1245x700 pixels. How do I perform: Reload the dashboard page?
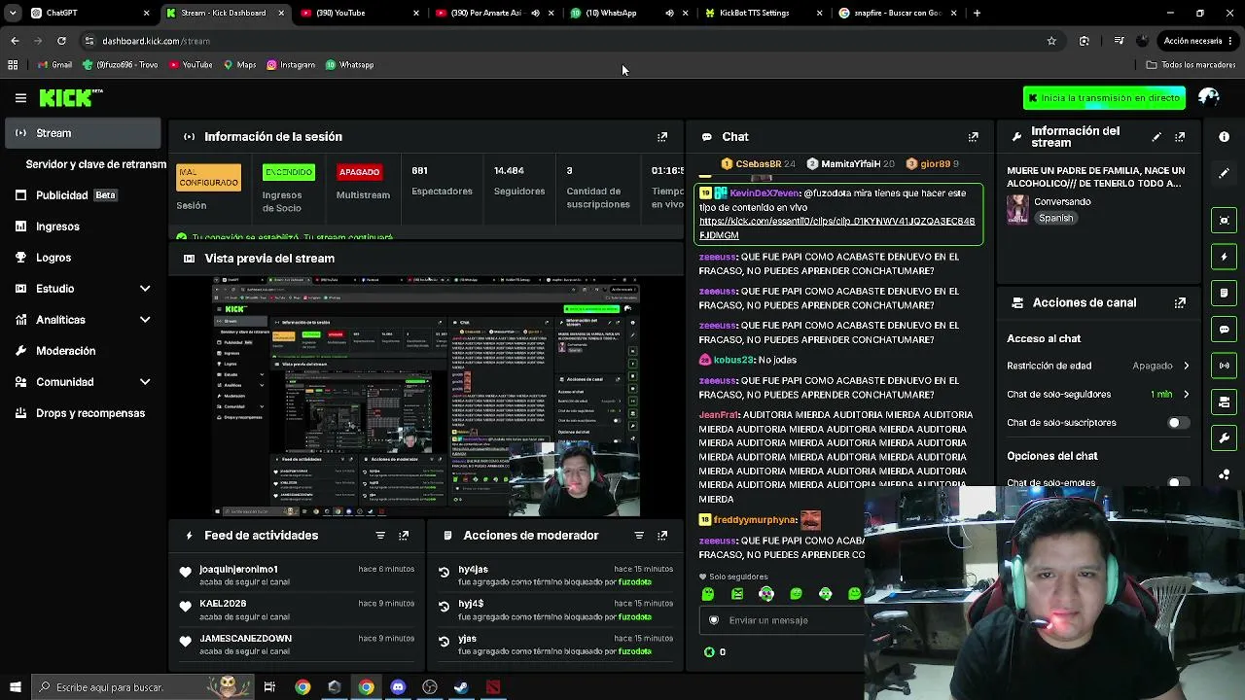[61, 41]
